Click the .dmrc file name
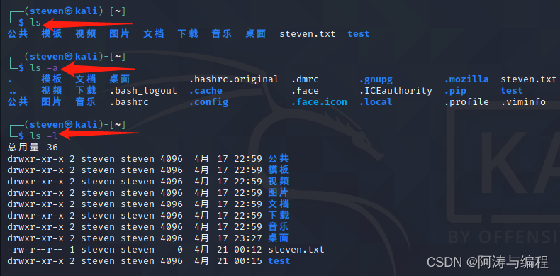This screenshot has width=560, height=276. click(305, 79)
